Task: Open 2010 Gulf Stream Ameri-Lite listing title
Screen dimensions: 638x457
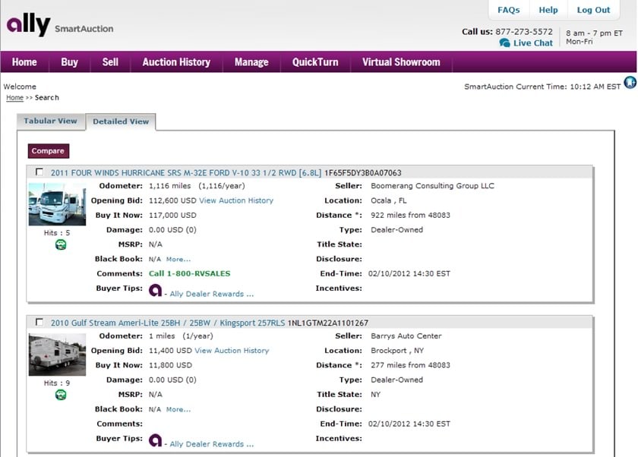Action: (x=168, y=323)
